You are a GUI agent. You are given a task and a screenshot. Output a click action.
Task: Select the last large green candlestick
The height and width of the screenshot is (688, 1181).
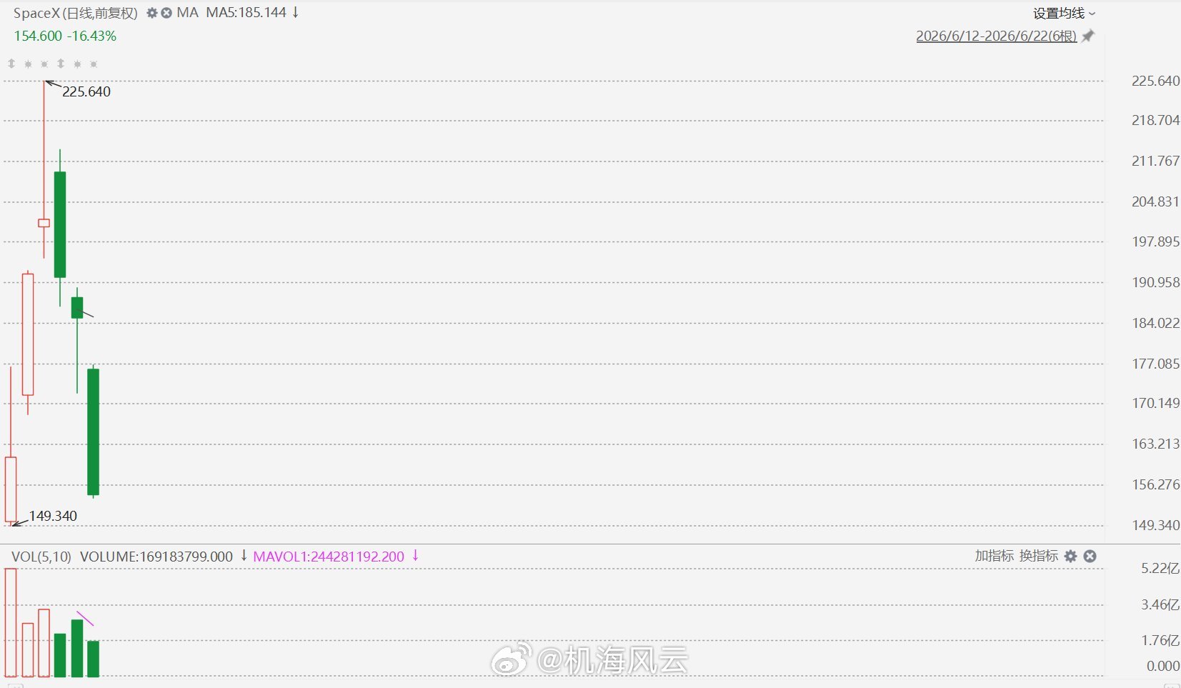pyautogui.click(x=93, y=432)
